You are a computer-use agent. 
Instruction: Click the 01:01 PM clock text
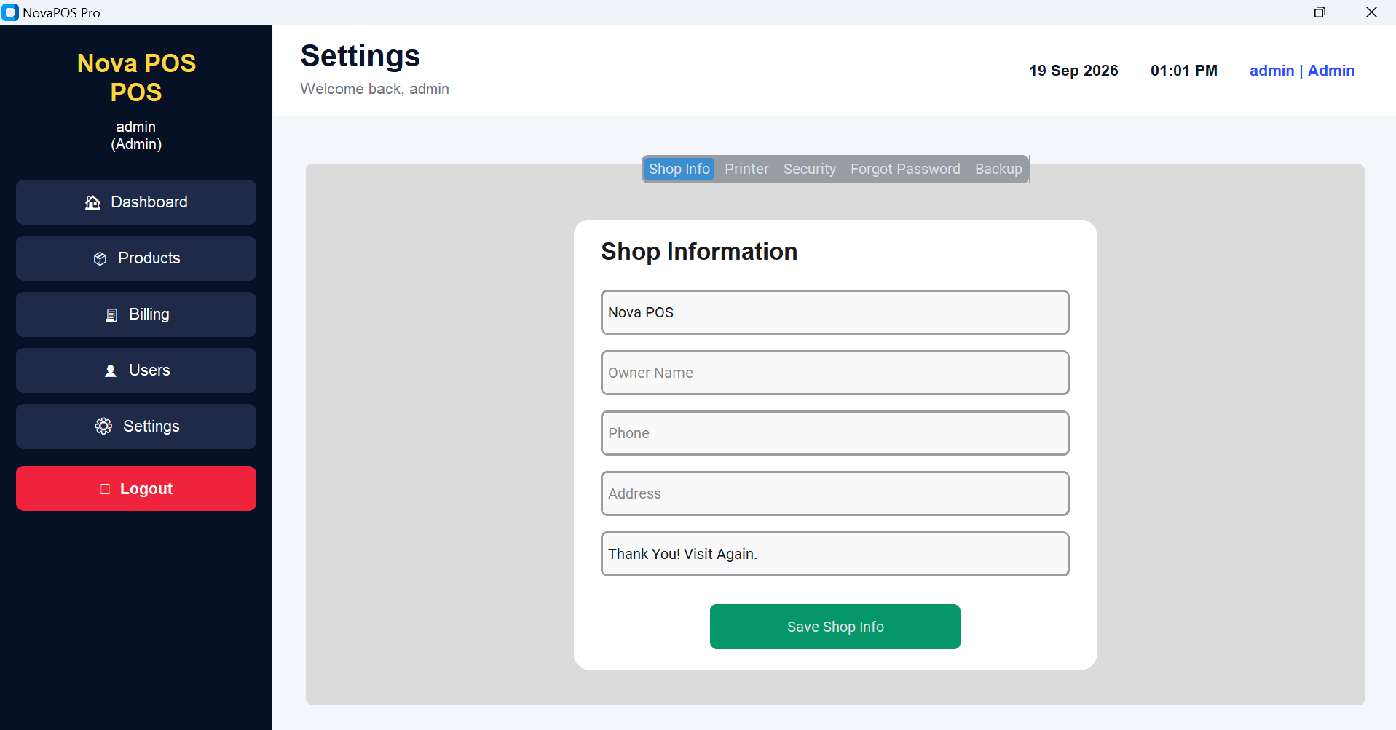tap(1184, 71)
